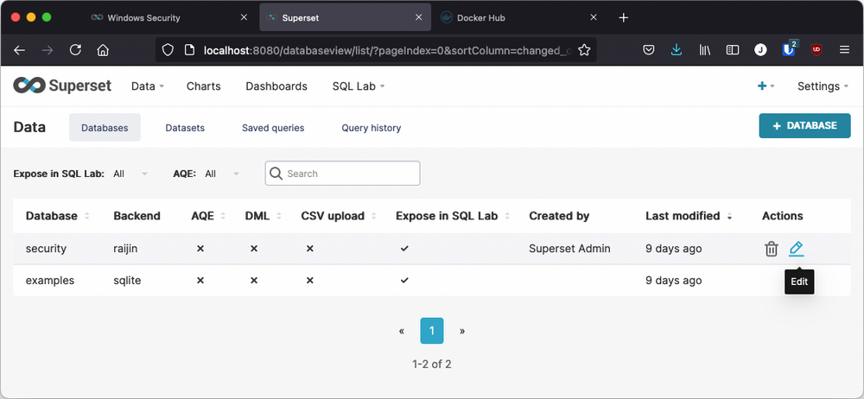Viewport: 864px width, 399px height.
Task: Open the account profile J icon
Action: tap(760, 50)
